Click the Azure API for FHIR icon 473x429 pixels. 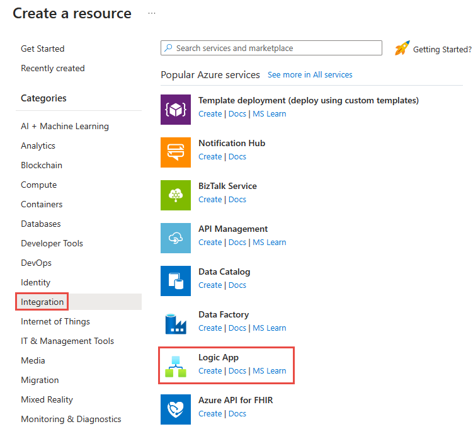pyautogui.click(x=176, y=409)
